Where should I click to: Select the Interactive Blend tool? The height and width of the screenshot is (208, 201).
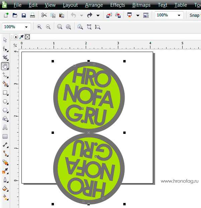click(5, 162)
